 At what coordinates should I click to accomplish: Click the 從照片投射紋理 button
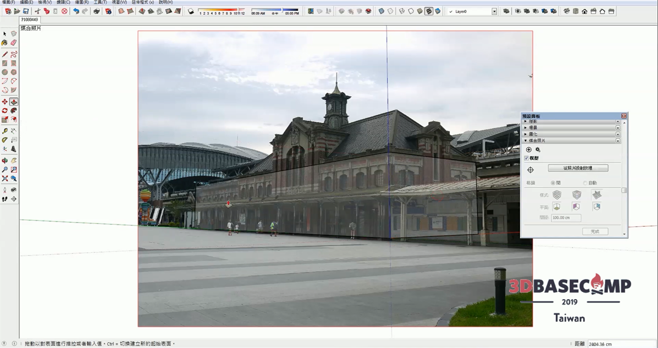point(578,168)
